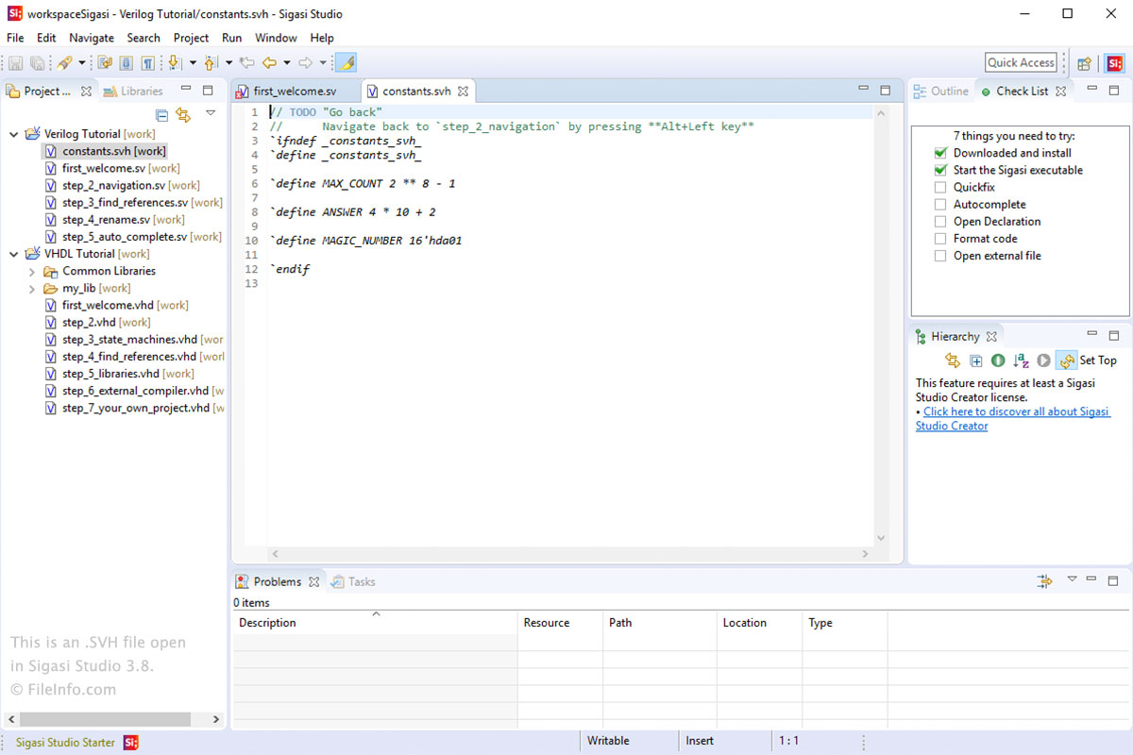The width and height of the screenshot is (1133, 755).
Task: Toggle Show Whitespace Characters pilcrow icon
Action: click(x=148, y=63)
